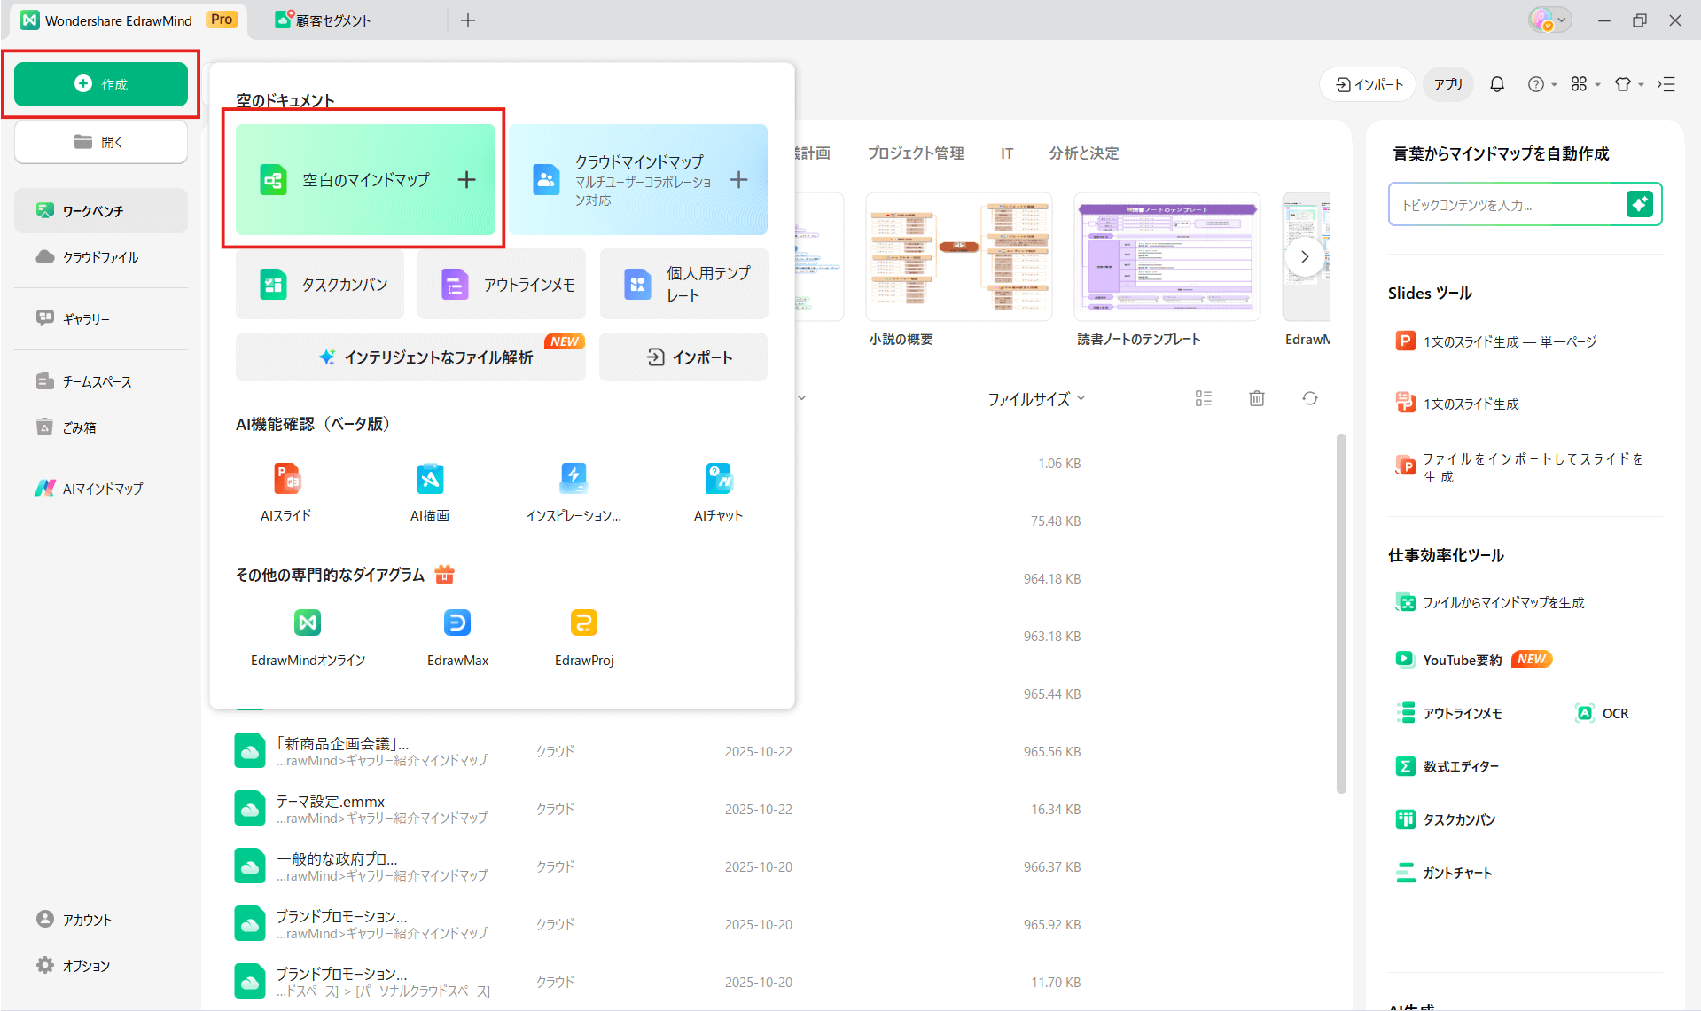Image resolution: width=1701 pixels, height=1011 pixels.
Task: Click the notification bell icon
Action: tap(1496, 84)
